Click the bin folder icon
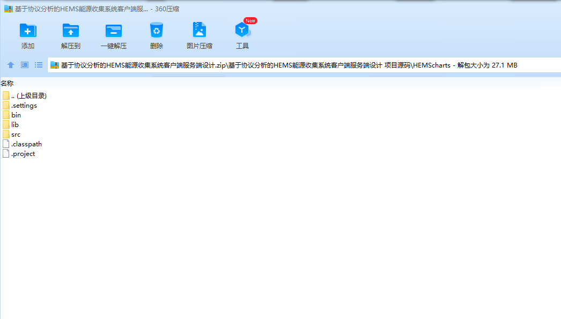This screenshot has height=319, width=561. tap(6, 115)
